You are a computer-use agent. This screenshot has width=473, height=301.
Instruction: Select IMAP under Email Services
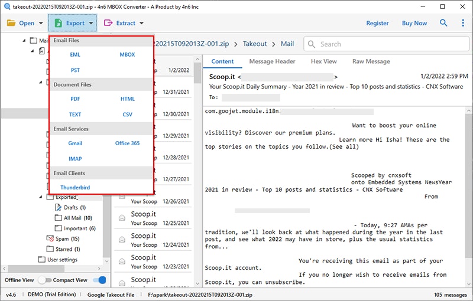(75, 159)
